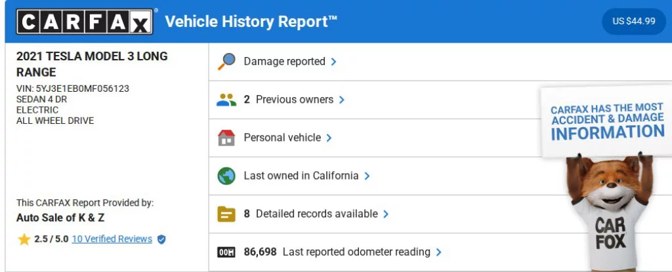Expand the Personal vehicle chevron
Screen dimensions: 672x272
point(329,138)
